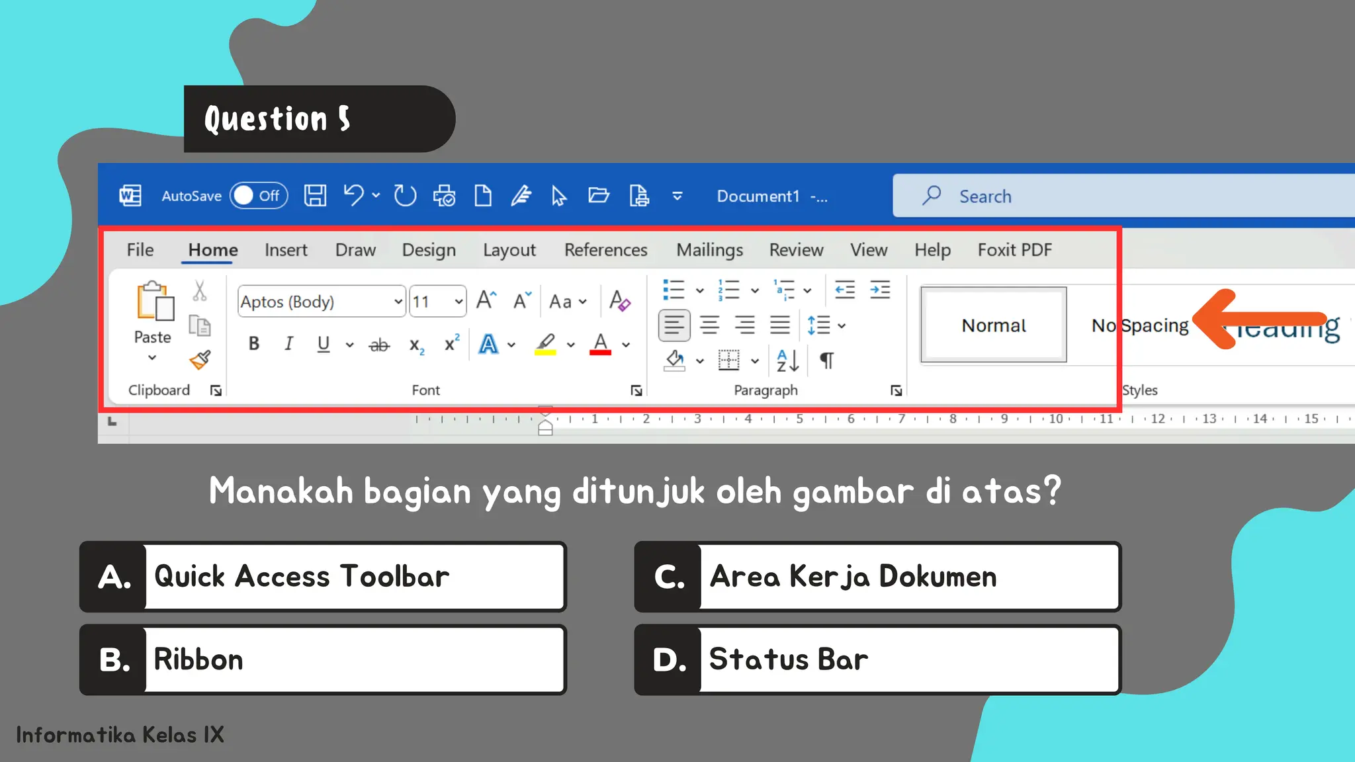Viewport: 1355px width, 762px height.
Task: Apply red font color
Action: pyautogui.click(x=600, y=344)
